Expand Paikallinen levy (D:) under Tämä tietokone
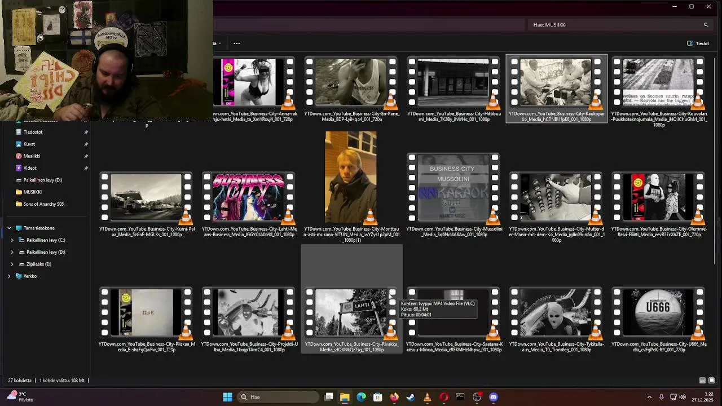The height and width of the screenshot is (406, 722). [x=12, y=252]
